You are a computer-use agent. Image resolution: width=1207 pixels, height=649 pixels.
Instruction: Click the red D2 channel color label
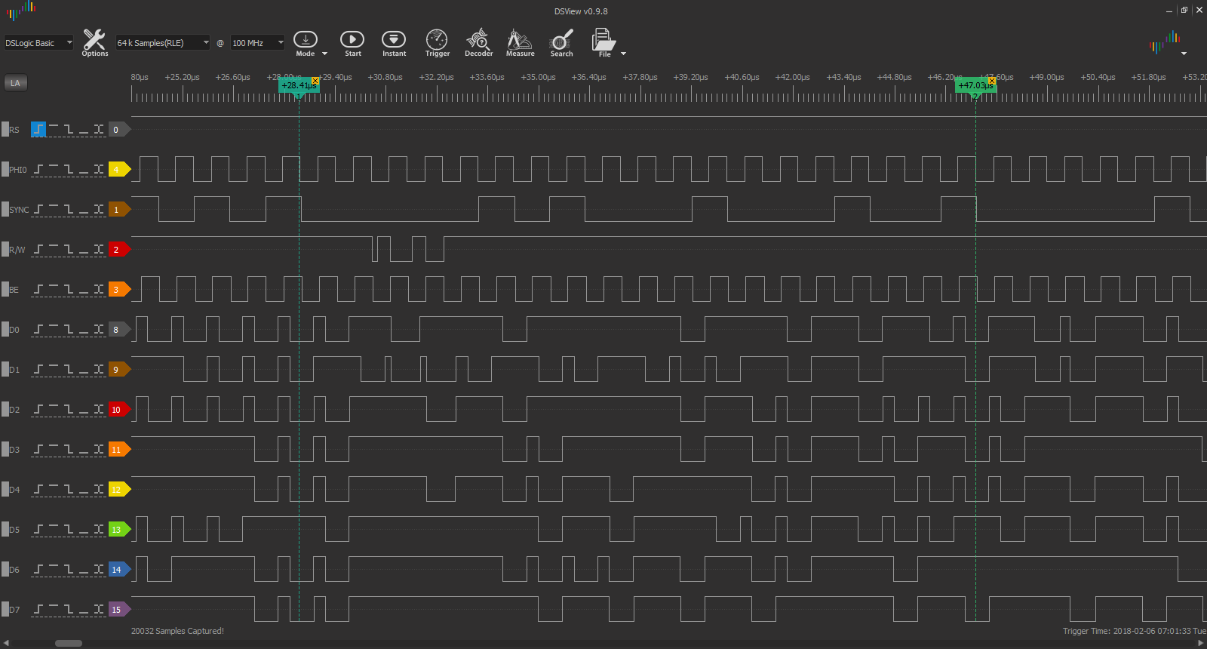click(118, 410)
